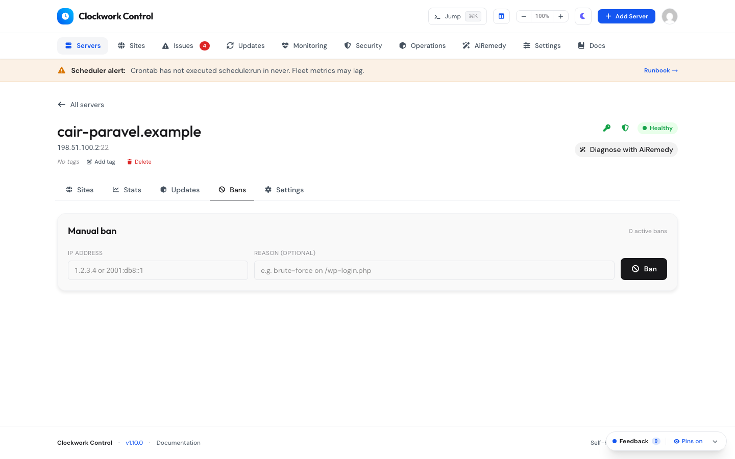
Task: Open the AiRemedy nav item
Action: point(484,46)
